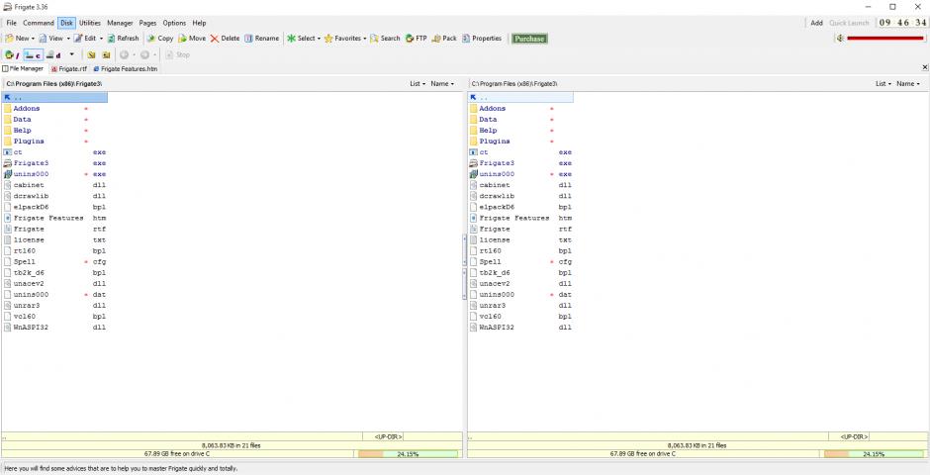Expand the Favorites dropdown arrow
Image resolution: width=930 pixels, height=475 pixels.
[365, 39]
